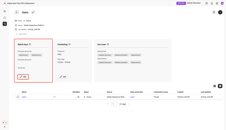Select the users1 row checkbox
This screenshot has width=226, height=130.
(18, 97)
